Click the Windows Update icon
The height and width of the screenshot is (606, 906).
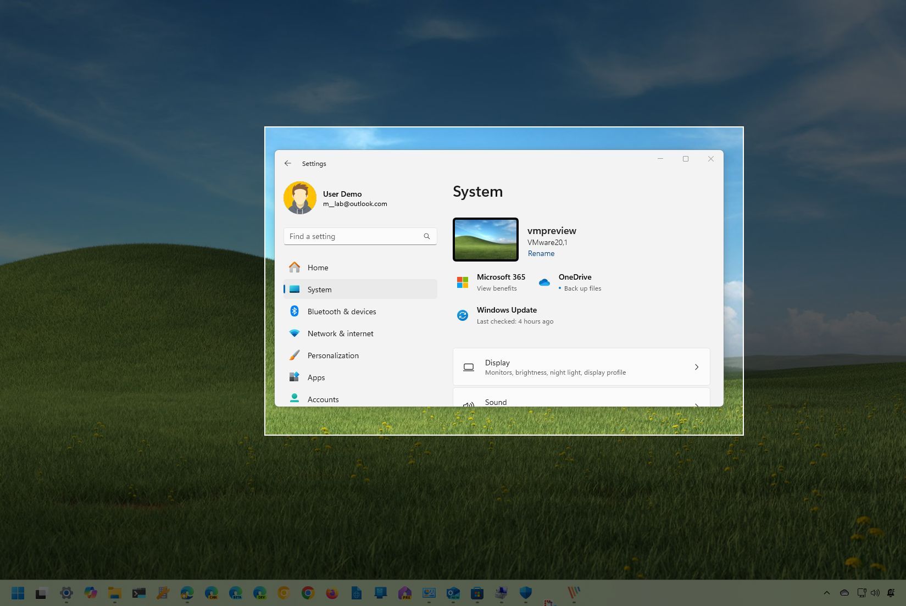pyautogui.click(x=462, y=315)
